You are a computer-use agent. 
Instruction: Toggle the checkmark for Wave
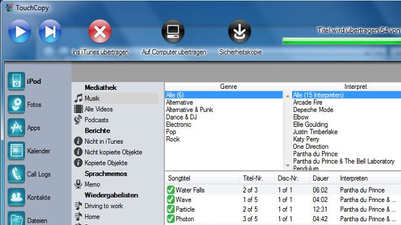coord(170,199)
